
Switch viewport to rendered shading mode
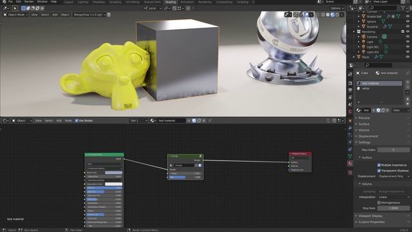tap(337, 15)
